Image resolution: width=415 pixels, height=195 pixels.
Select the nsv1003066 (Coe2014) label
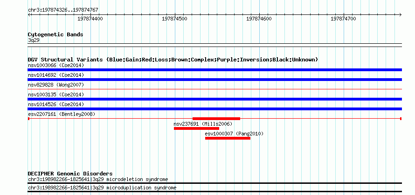56,65
